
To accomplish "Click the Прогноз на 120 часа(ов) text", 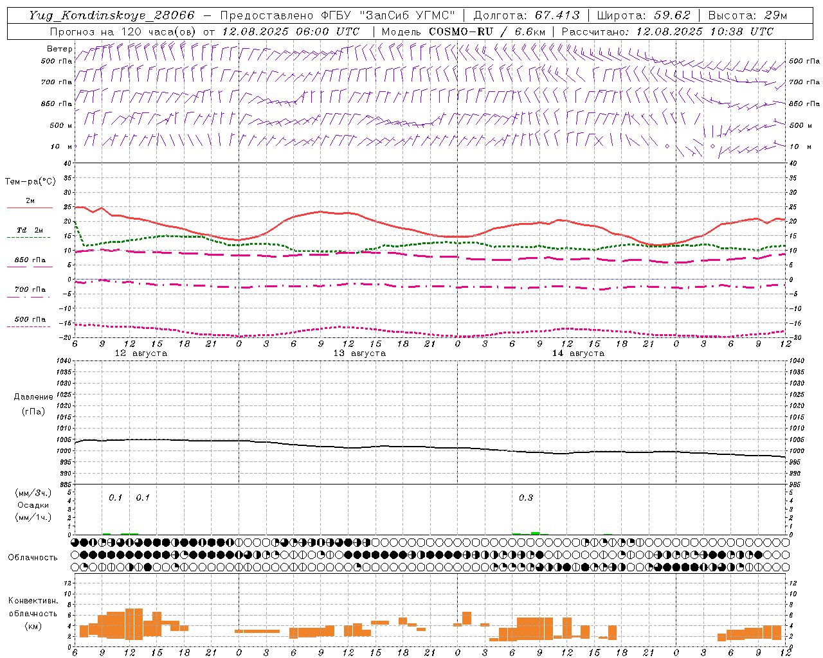I will pos(123,31).
